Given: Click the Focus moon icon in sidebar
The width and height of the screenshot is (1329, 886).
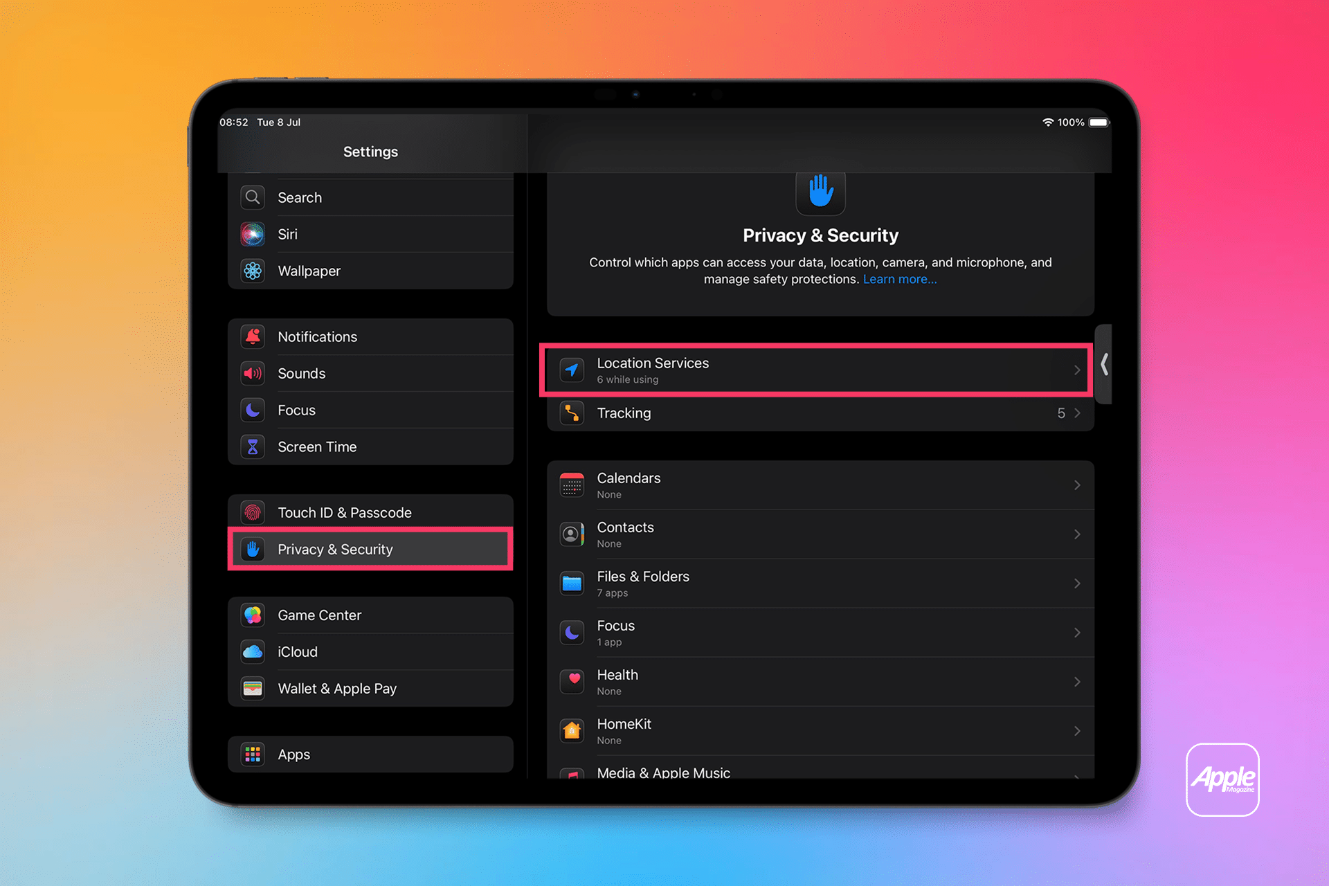Looking at the screenshot, I should [x=253, y=410].
